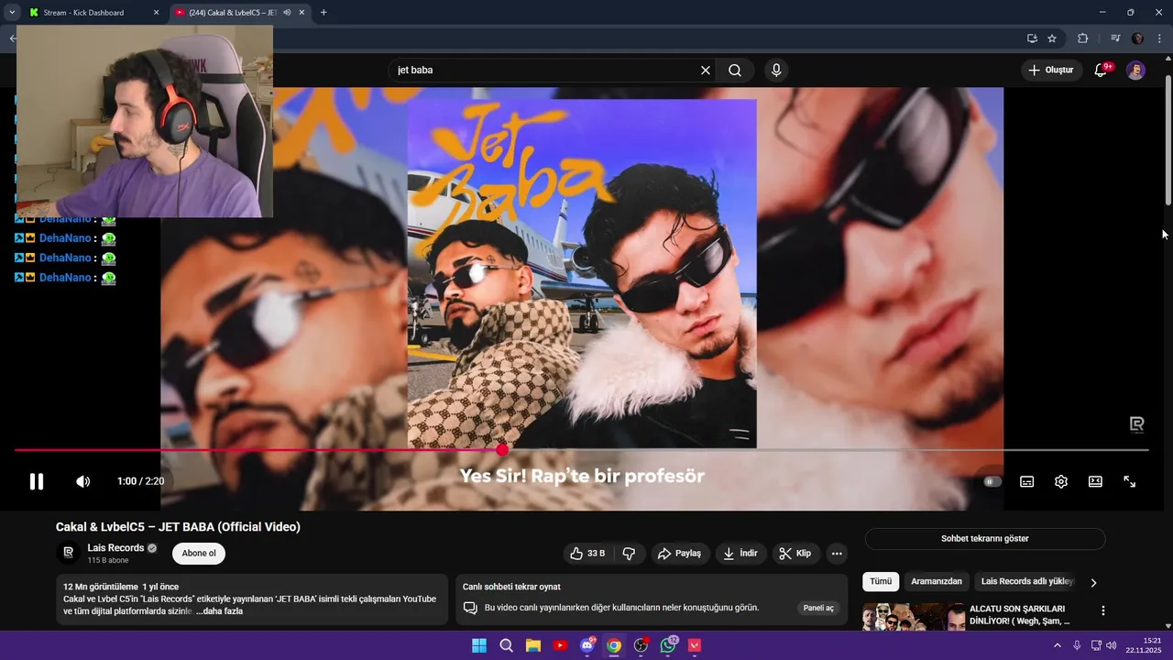Toggle the autoplay switch in the player
The image size is (1173, 660).
pos(992,481)
